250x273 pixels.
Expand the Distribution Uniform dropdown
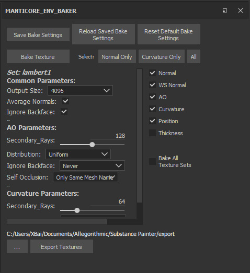[78, 154]
